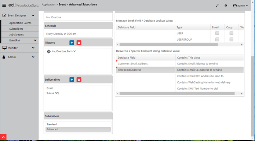Open the hamburger navigation menu

[x=4, y=5]
